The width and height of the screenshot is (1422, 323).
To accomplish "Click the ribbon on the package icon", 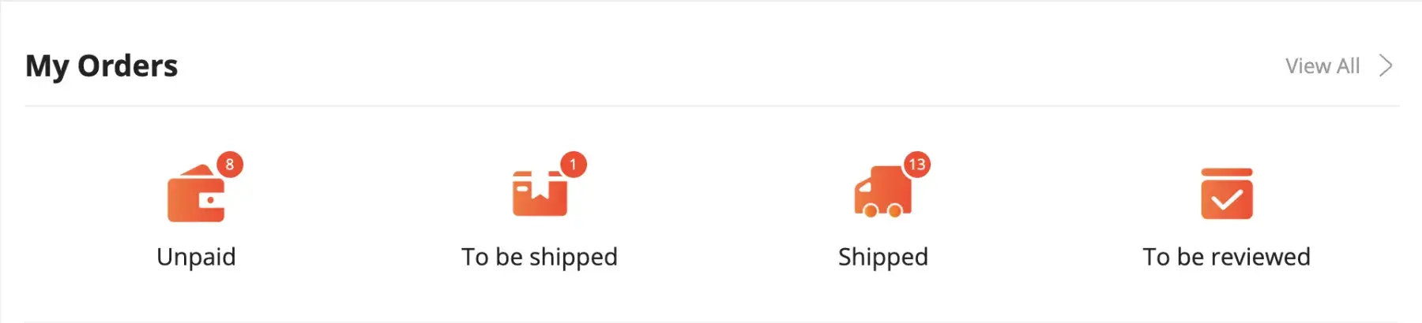I will (x=540, y=189).
